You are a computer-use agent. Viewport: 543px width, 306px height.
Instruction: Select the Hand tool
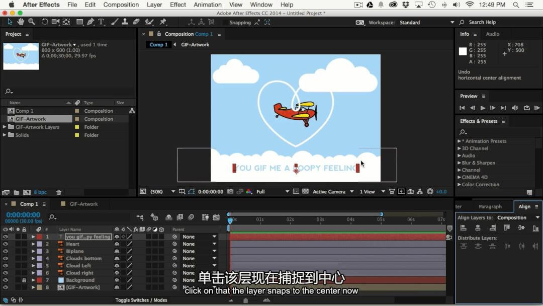tap(21, 22)
